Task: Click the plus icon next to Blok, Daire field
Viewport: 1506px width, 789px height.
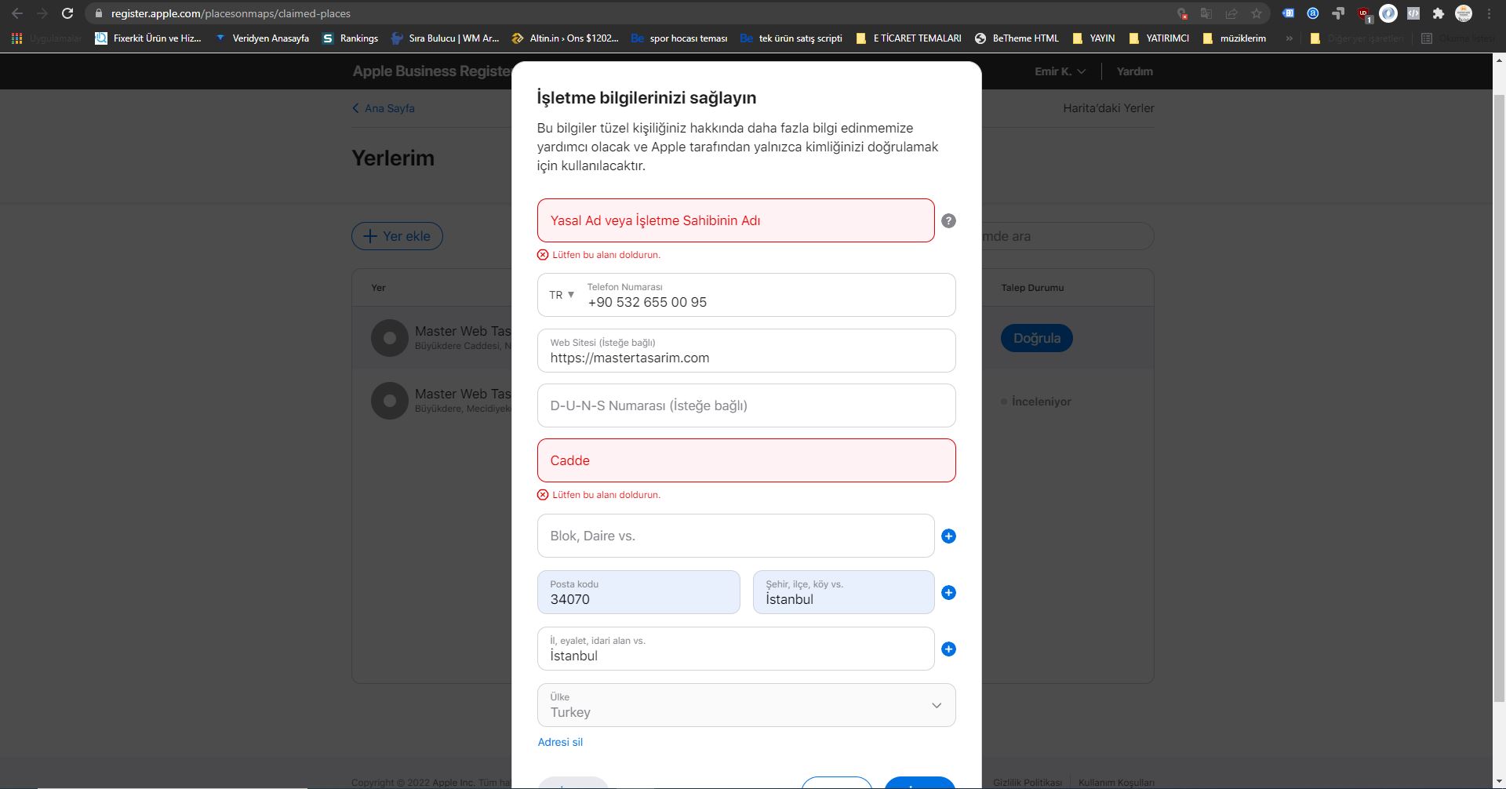Action: pos(948,536)
